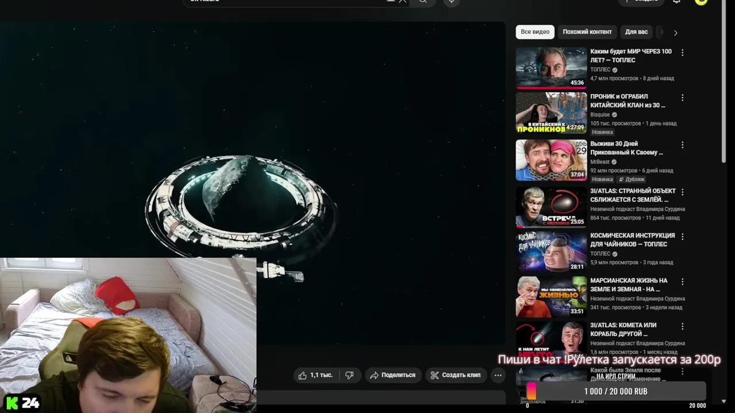Select the Для вас filter chip
Viewport: 735px width, 413px height.
(636, 32)
